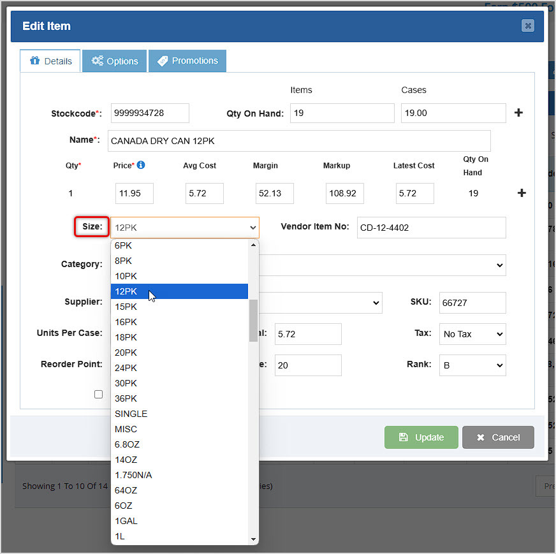The width and height of the screenshot is (556, 554).
Task: Select 24PK from the Size list
Action: click(126, 368)
